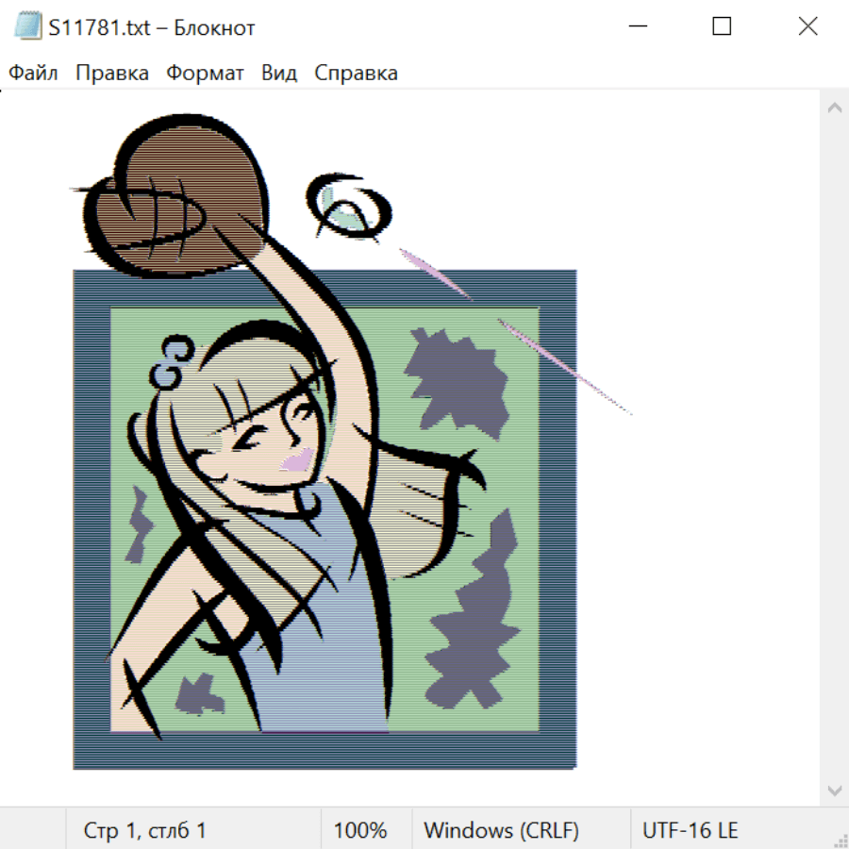Click the resize grip in the bottom-right corner
Viewport: 849px width, 849px height.
click(x=841, y=841)
